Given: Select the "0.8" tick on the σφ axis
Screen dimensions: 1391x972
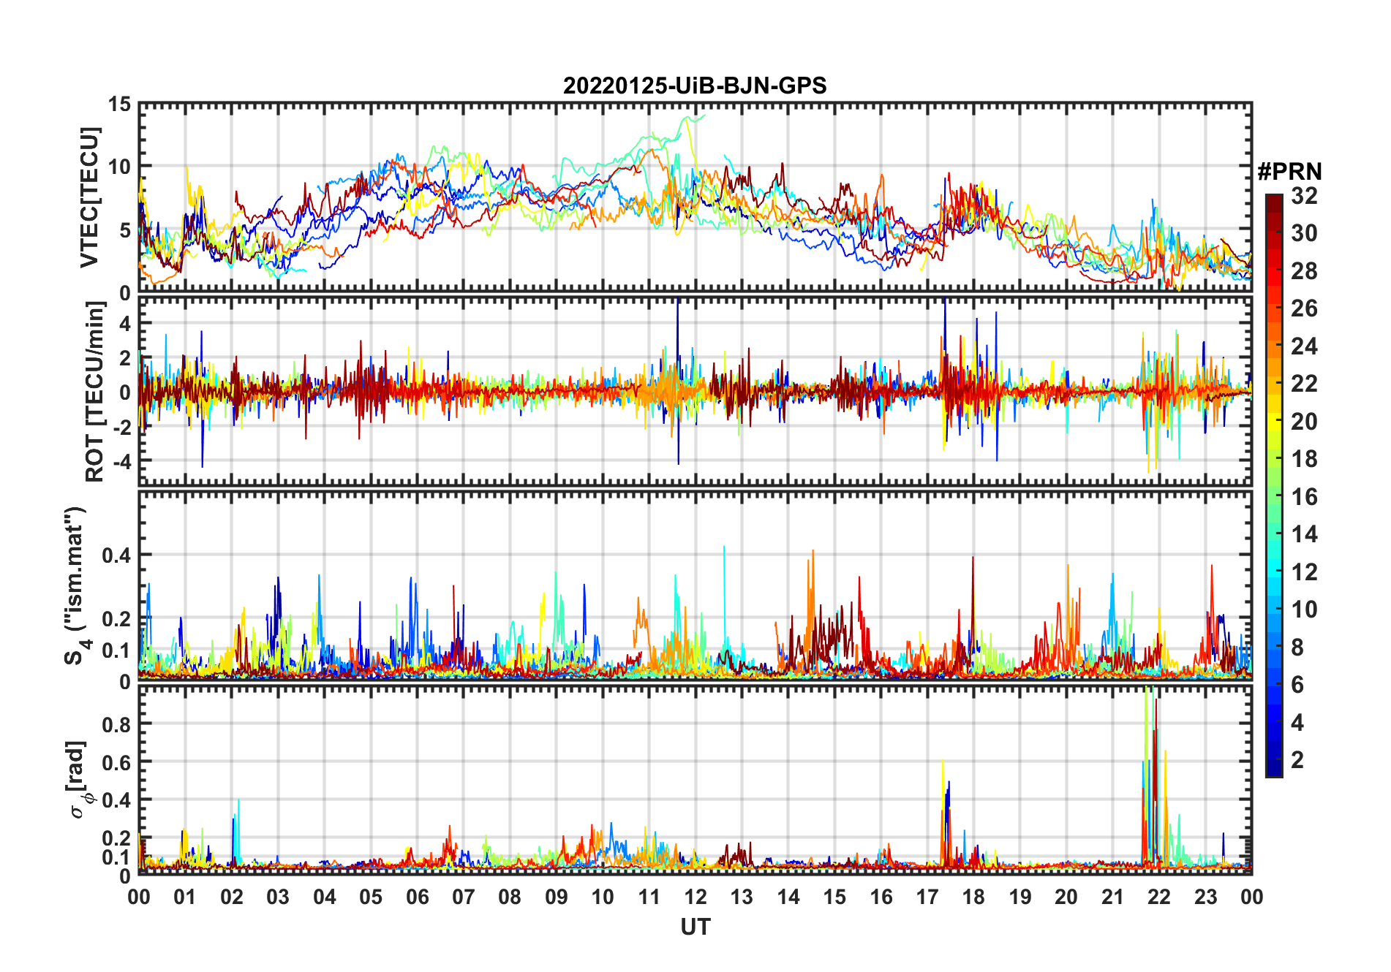Looking at the screenshot, I should [x=116, y=724].
